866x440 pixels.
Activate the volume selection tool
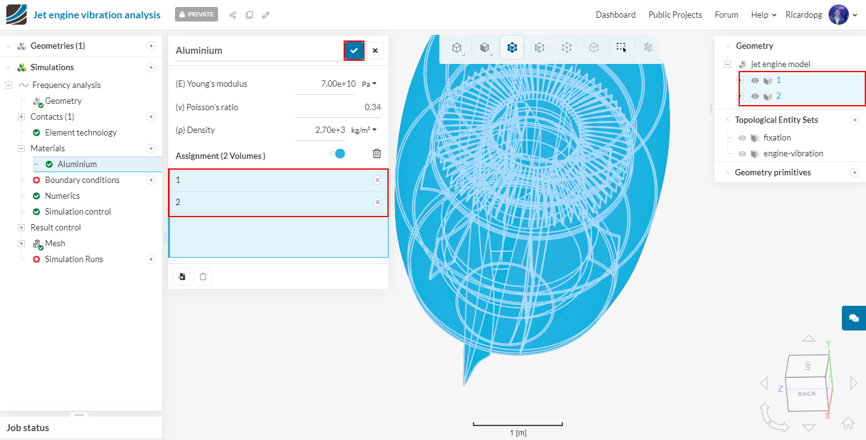512,47
